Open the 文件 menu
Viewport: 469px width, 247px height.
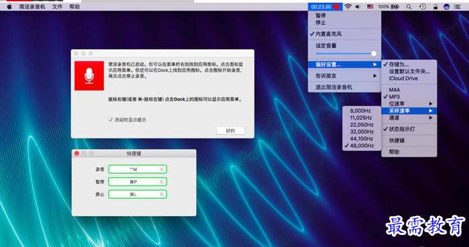[x=57, y=7]
